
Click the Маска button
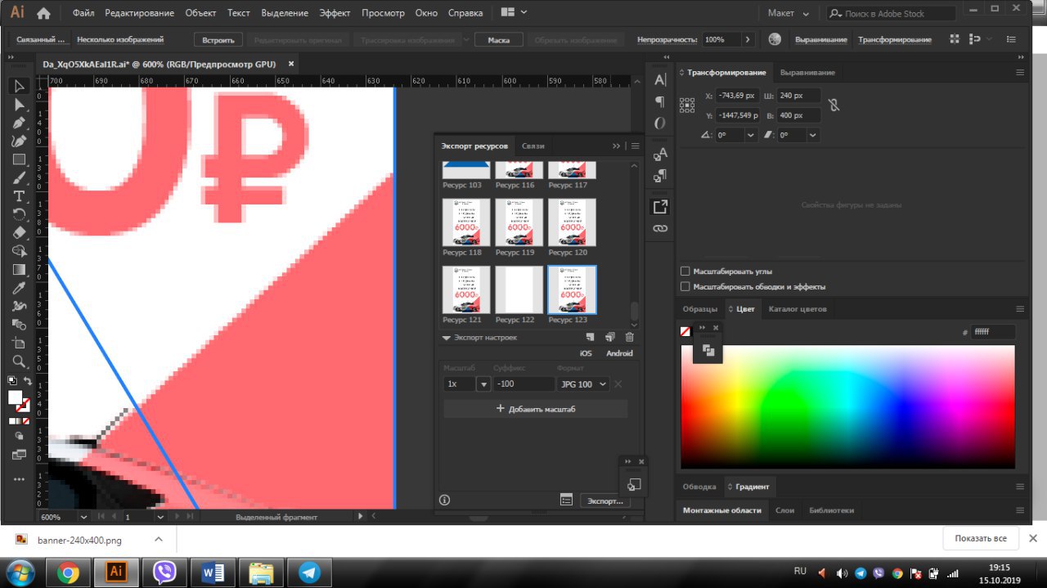pyautogui.click(x=499, y=39)
